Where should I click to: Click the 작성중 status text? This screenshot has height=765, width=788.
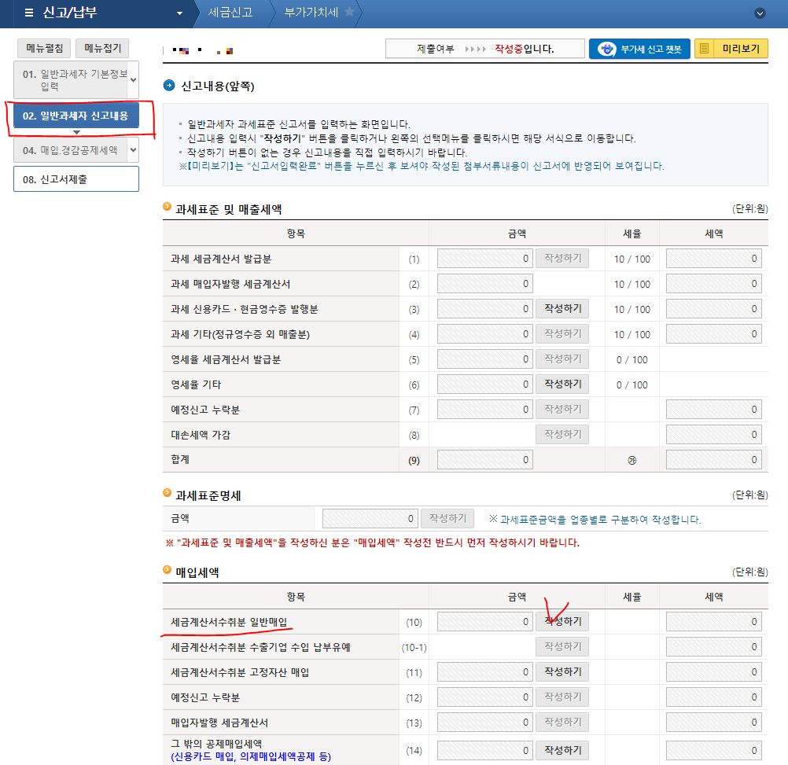tap(509, 49)
